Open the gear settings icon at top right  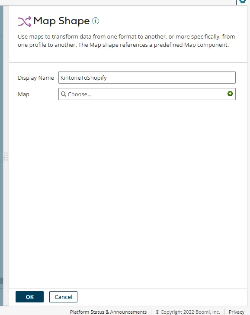[243, 1]
